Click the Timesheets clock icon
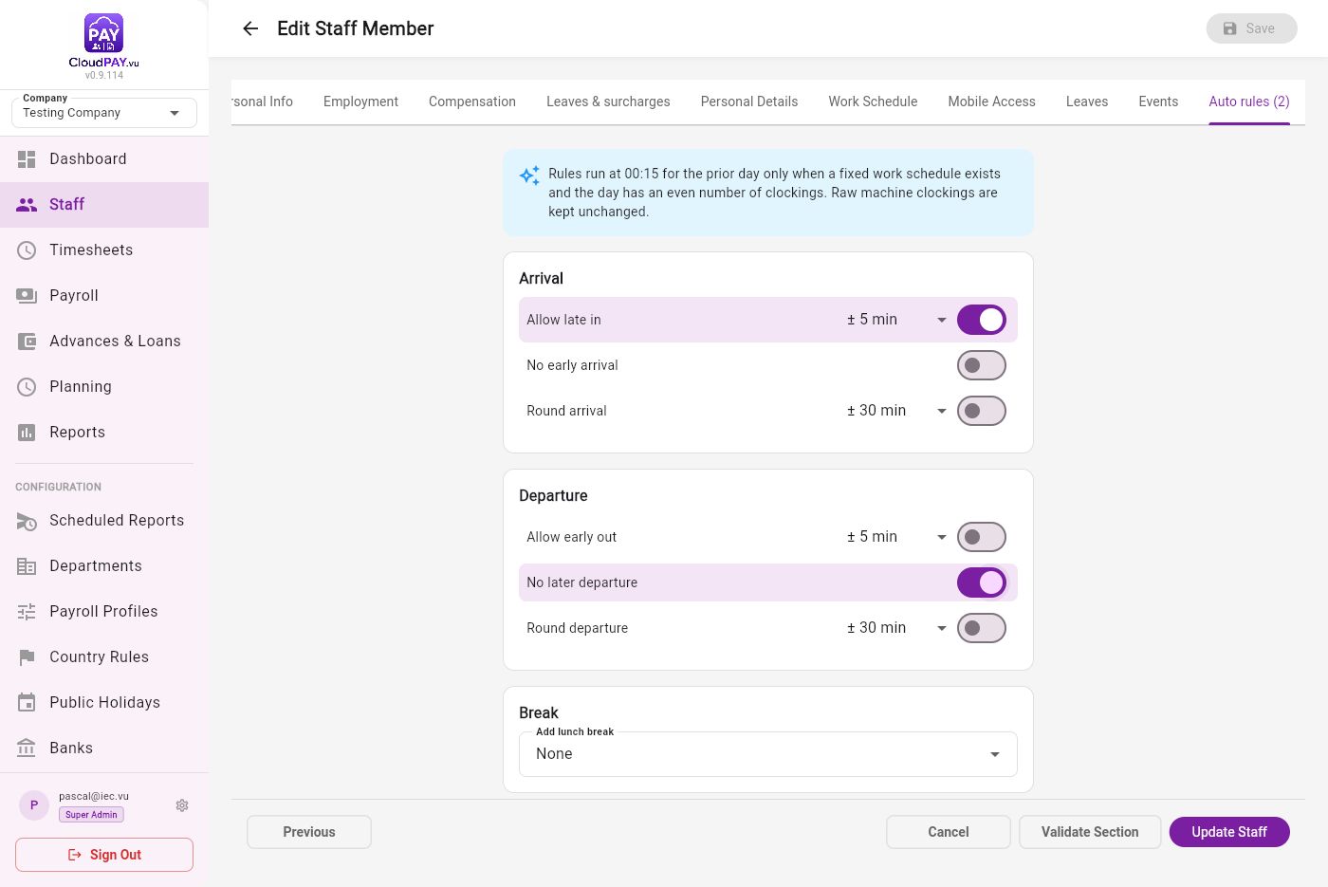Screen dimensions: 1328x887 pos(27,250)
